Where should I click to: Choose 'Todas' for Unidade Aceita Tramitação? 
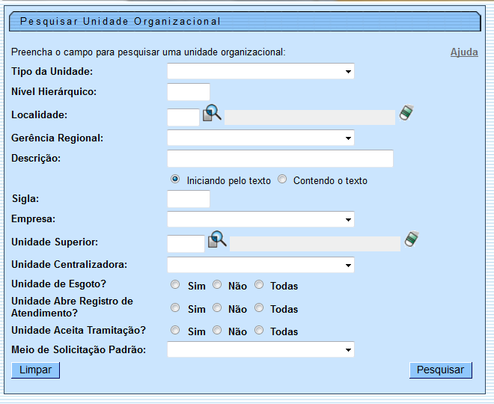(x=259, y=330)
